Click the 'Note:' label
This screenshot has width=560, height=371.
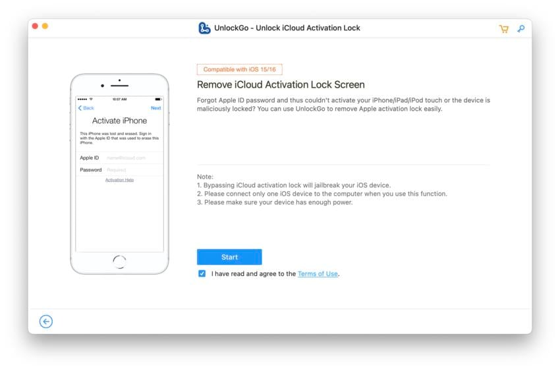pos(205,177)
